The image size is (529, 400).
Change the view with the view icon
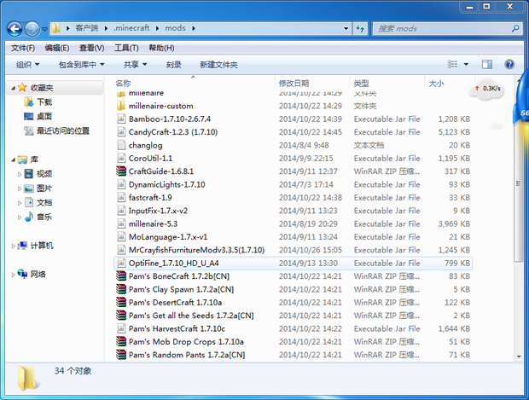452,64
